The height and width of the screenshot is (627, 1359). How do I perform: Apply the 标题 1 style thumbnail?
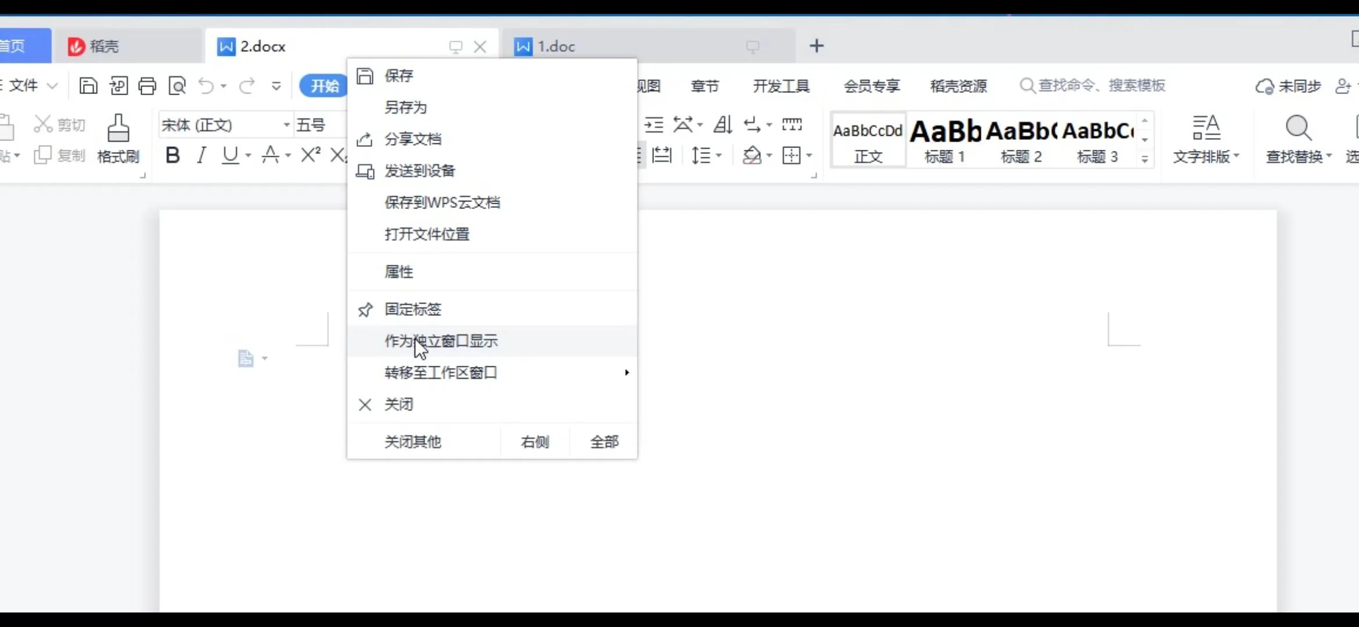point(944,139)
